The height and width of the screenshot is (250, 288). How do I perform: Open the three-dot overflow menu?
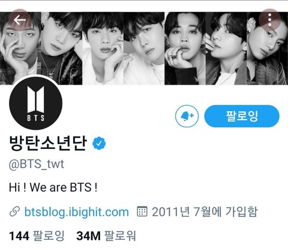pos(270,20)
